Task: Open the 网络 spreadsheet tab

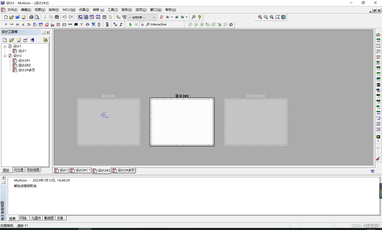Action: [x=24, y=218]
